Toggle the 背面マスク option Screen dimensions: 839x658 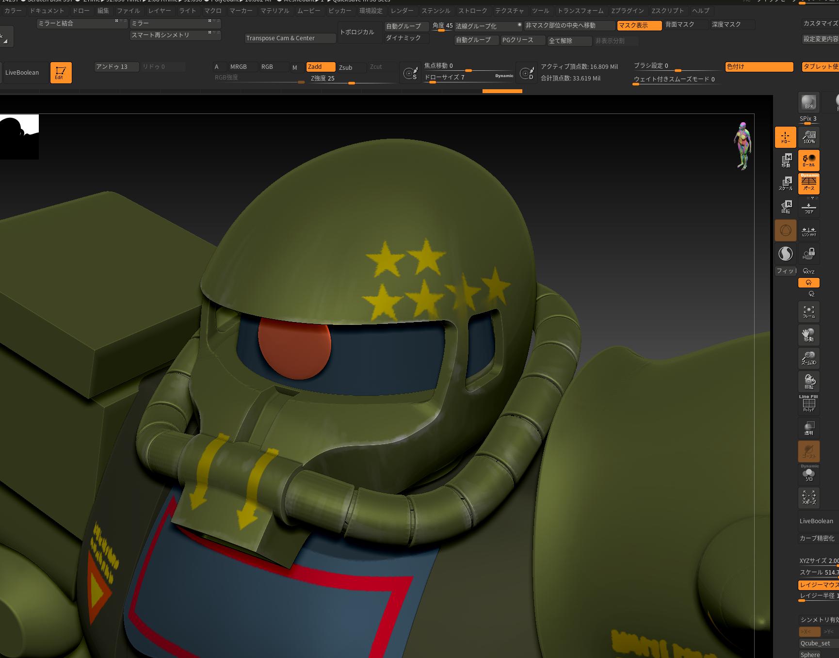coord(685,24)
